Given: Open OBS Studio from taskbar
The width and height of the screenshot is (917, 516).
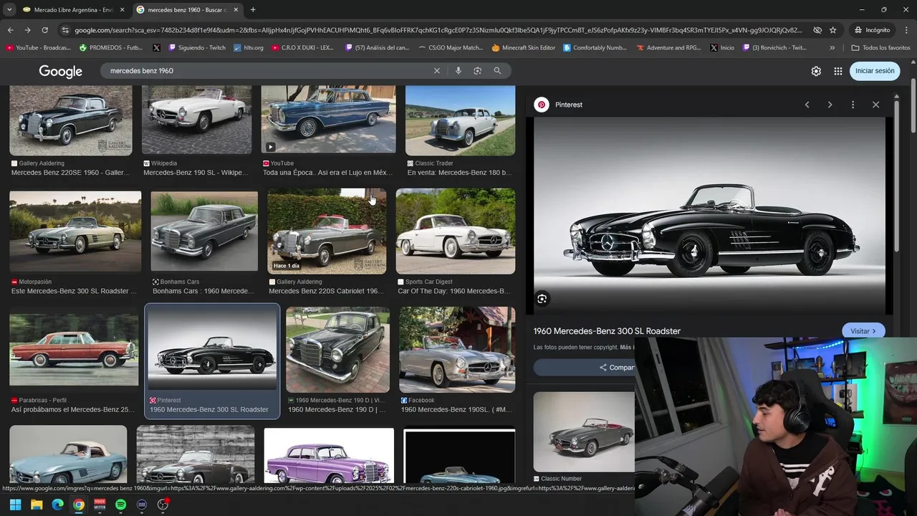Looking at the screenshot, I should (163, 505).
